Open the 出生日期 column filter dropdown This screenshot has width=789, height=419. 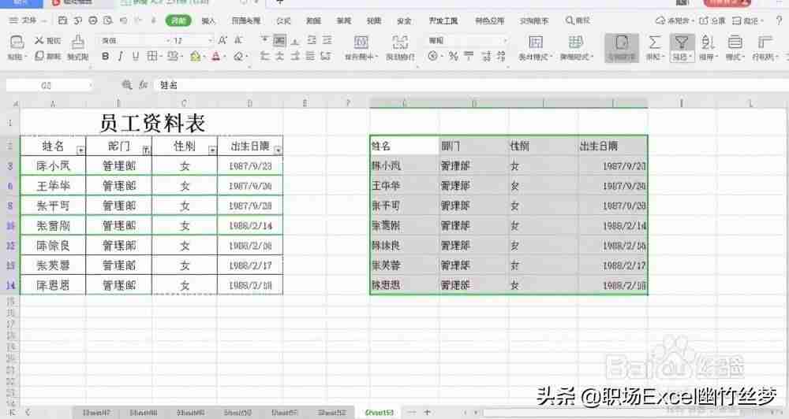278,150
